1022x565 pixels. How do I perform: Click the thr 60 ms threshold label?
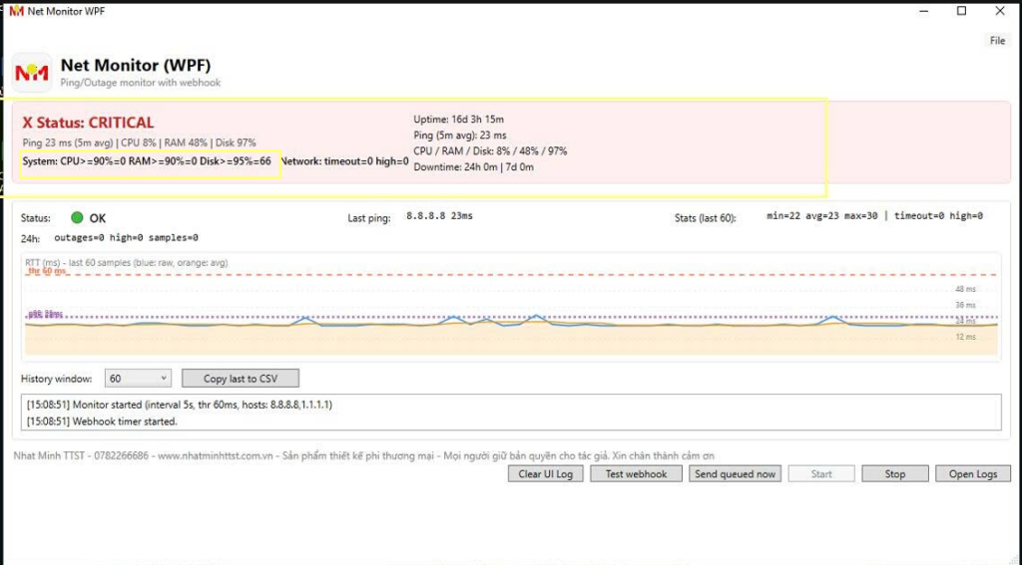pos(47,271)
